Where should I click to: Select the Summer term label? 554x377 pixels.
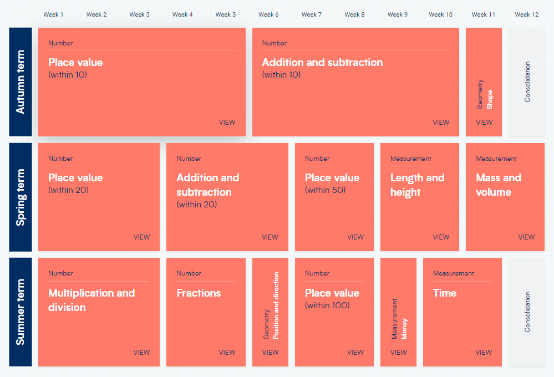pyautogui.click(x=21, y=312)
